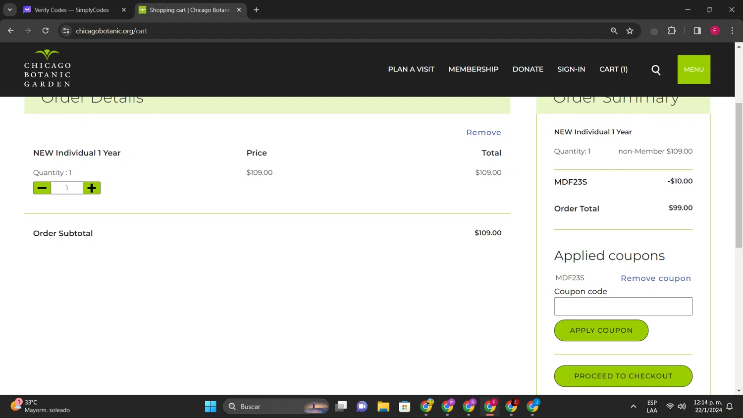743x418 pixels.
Task: Remove the MDF23S coupon
Action: point(656,278)
